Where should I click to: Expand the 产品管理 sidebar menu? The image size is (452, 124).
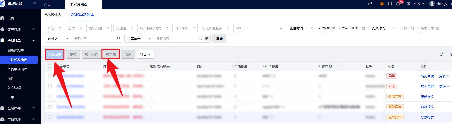pos(33,119)
